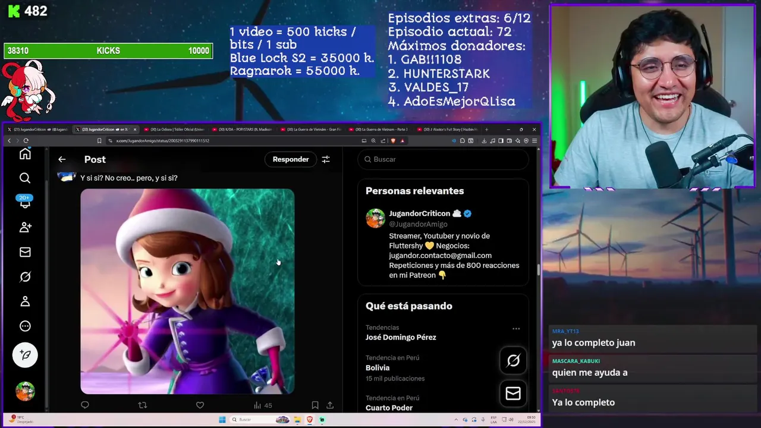Switch to Alastor's Full Story tab
Screen dimensions: 761x428
[x=448, y=129]
